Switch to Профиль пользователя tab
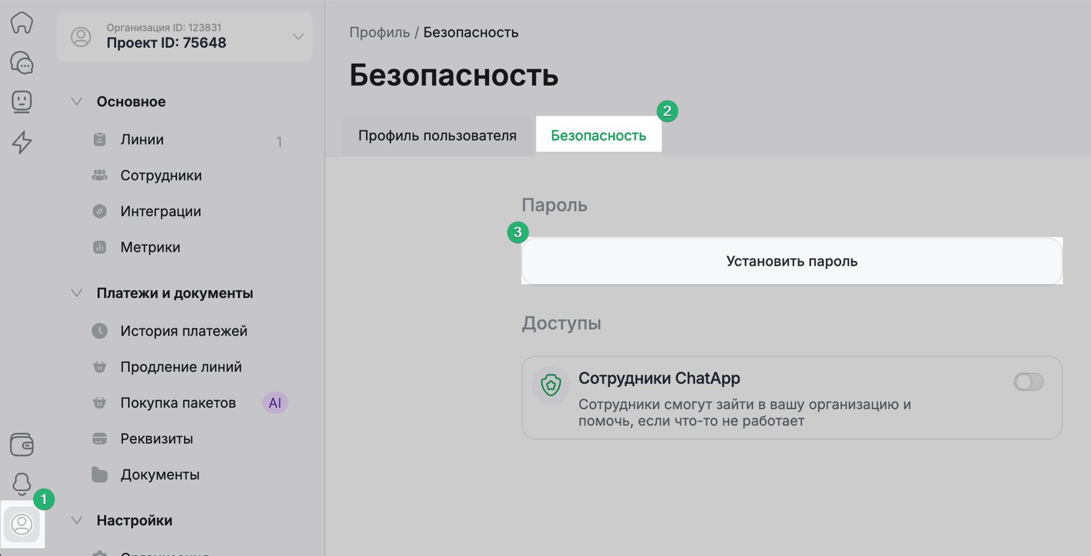Image resolution: width=1091 pixels, height=556 pixels. (437, 136)
